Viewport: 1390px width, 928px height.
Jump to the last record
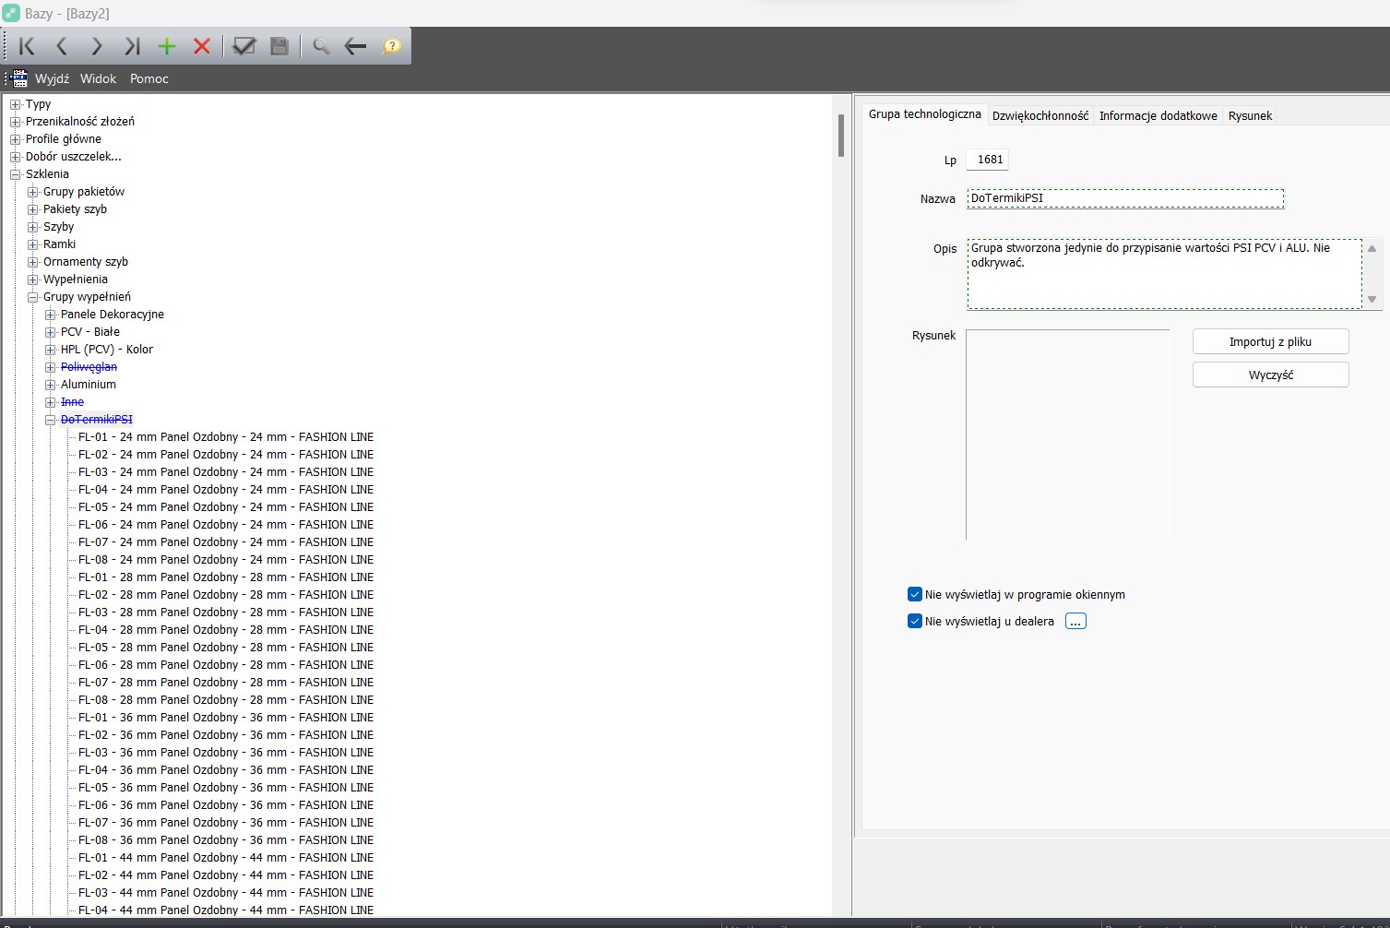point(132,46)
